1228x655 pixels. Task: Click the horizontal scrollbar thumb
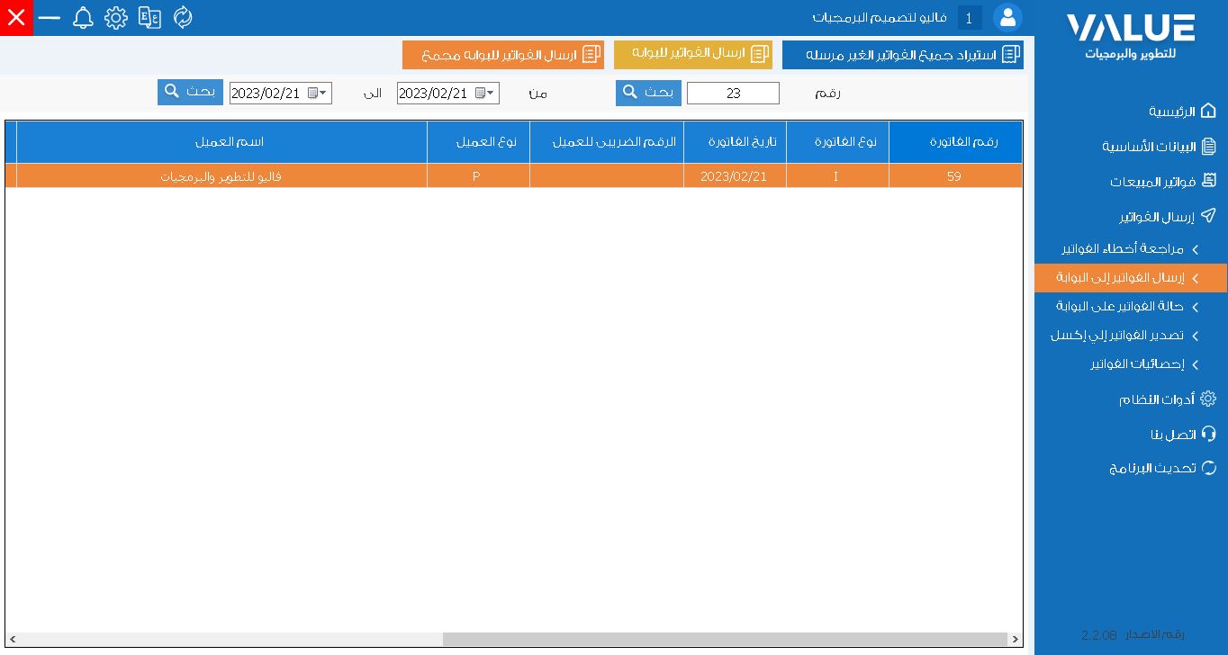click(x=725, y=639)
